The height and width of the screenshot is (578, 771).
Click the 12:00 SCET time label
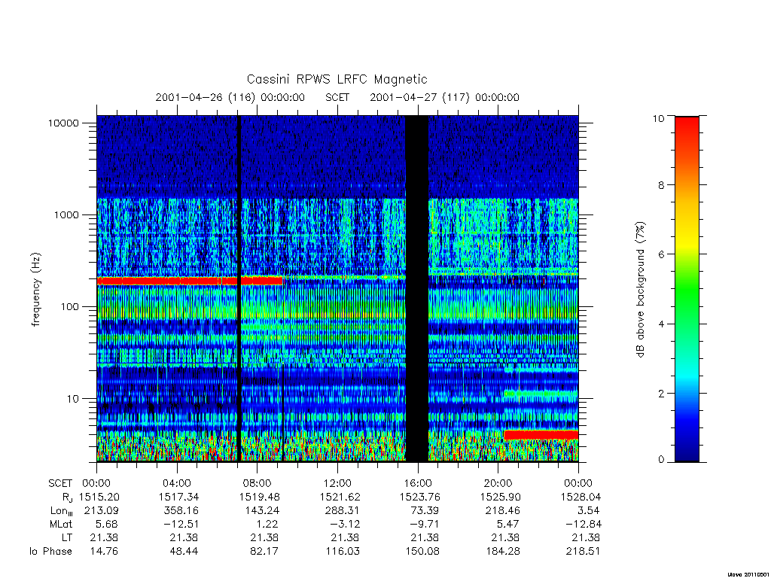(x=337, y=483)
